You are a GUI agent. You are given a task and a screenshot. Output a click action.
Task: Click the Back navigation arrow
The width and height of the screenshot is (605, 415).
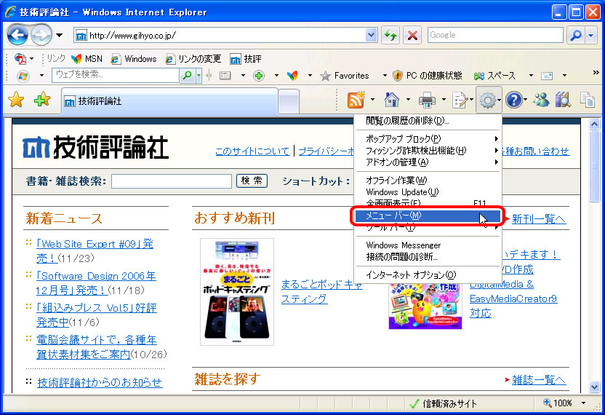click(x=17, y=35)
